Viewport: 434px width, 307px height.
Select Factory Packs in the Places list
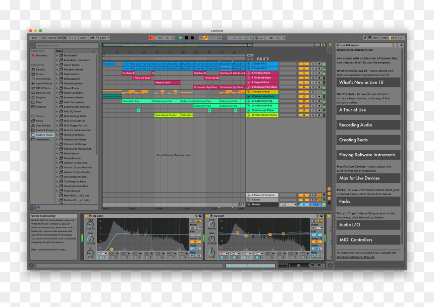(42, 135)
